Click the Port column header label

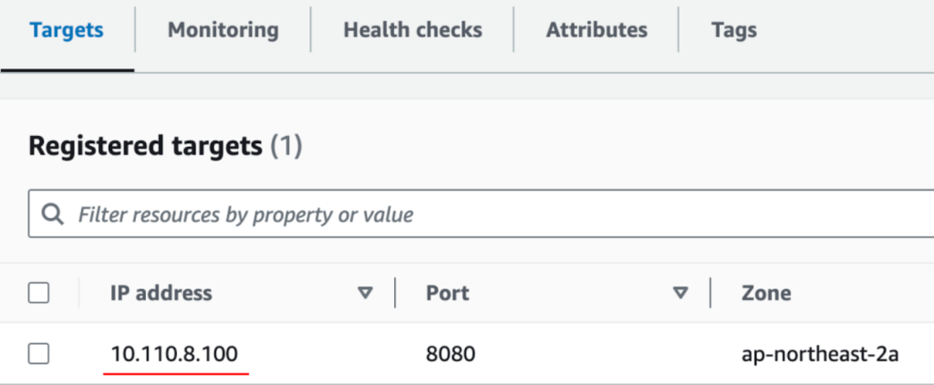click(x=448, y=293)
